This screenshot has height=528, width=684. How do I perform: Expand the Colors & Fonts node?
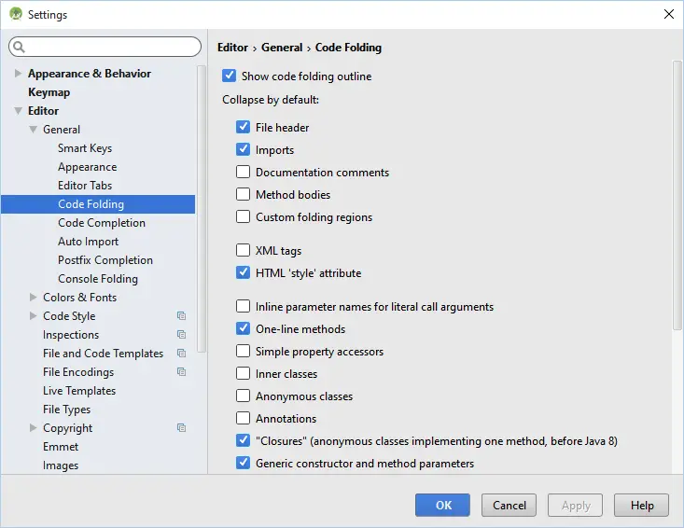coord(33,298)
